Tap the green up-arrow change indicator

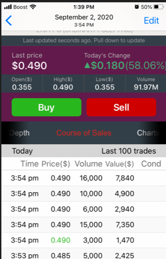click(87, 65)
